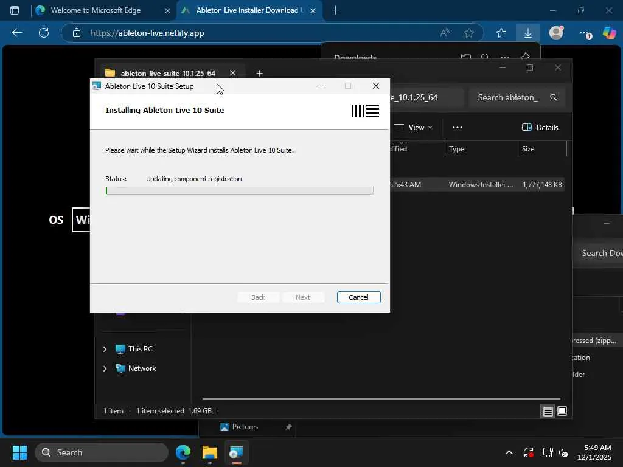
Task: Switch Explorer to large thumbnails view
Action: pos(562,411)
